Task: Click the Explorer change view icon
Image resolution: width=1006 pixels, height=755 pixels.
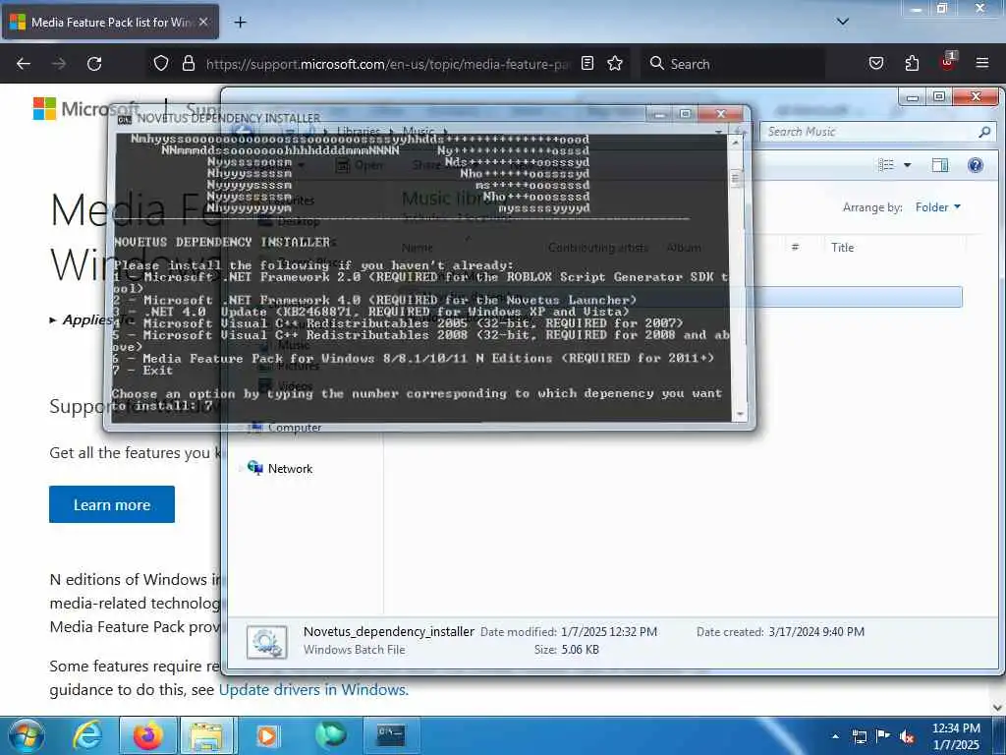Action: click(886, 165)
